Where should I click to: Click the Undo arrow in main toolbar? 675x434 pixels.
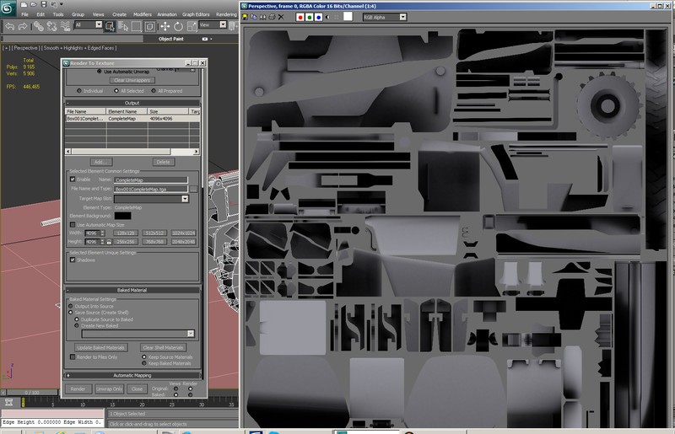[9, 26]
